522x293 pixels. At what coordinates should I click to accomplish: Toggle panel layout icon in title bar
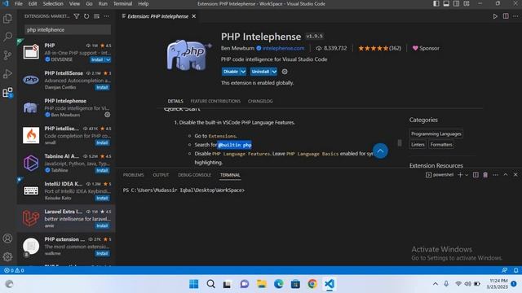coord(446,3)
